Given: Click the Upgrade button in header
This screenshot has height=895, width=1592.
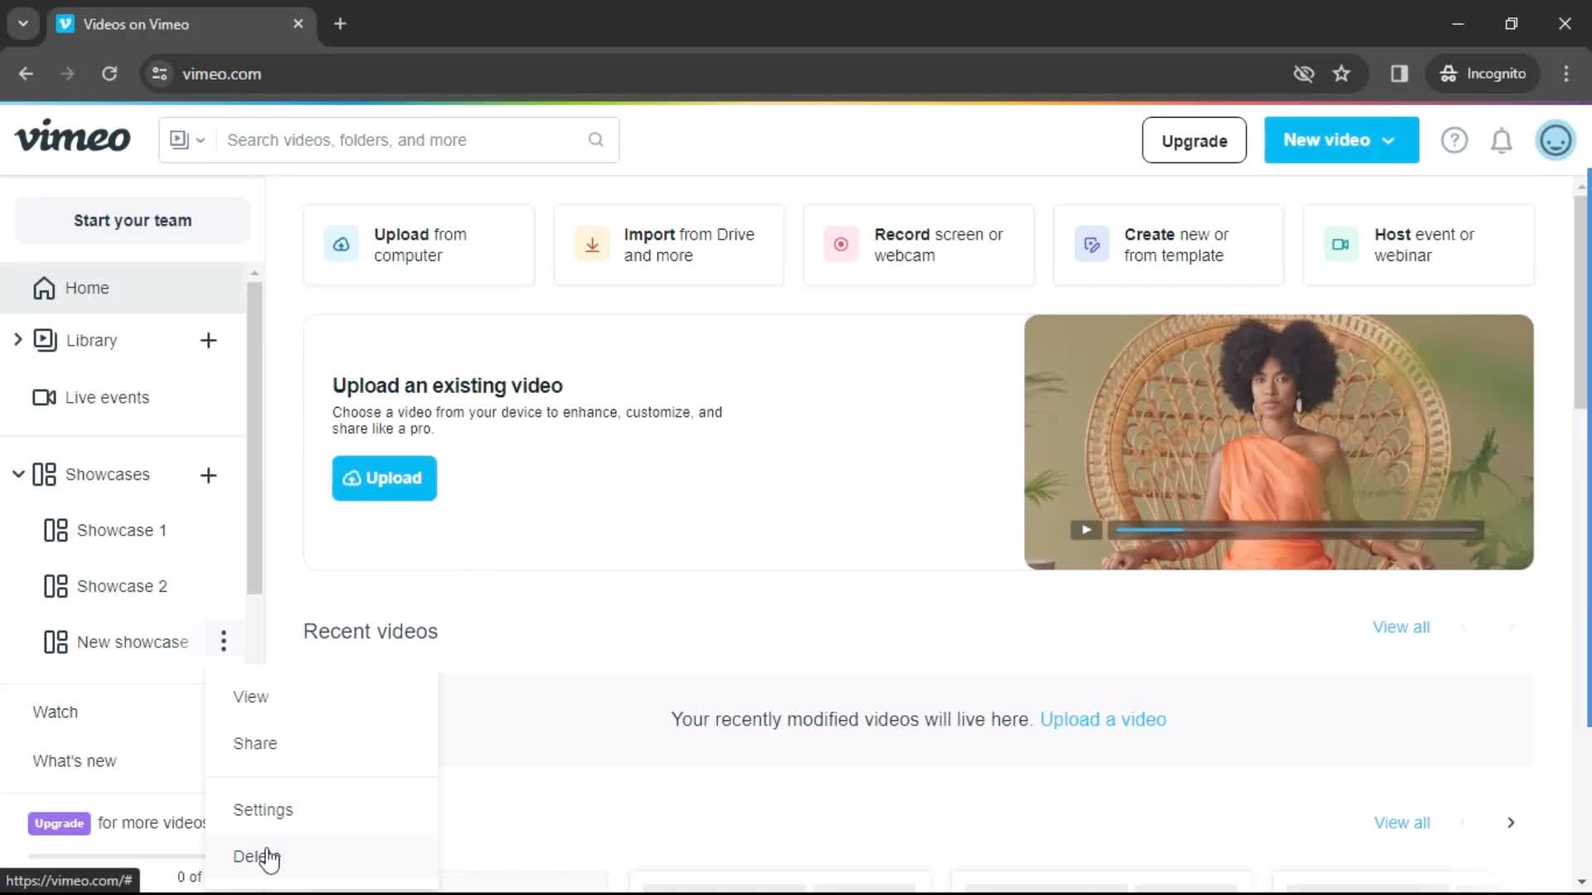Looking at the screenshot, I should [1194, 140].
